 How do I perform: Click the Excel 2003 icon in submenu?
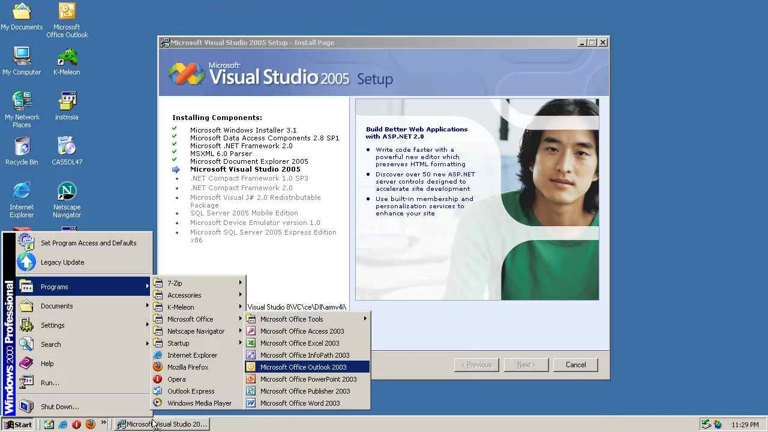[x=251, y=343]
